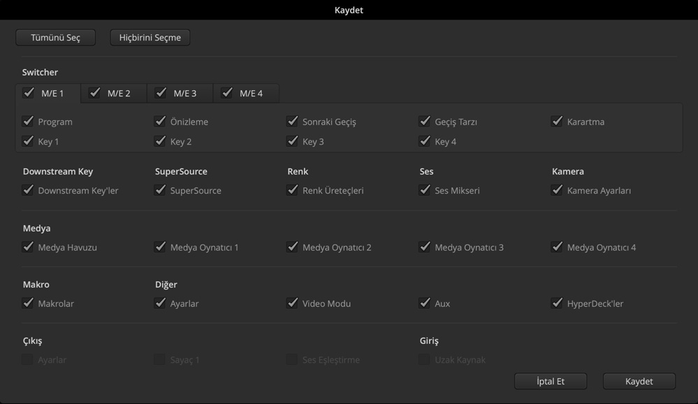Click the Tümünü Seç button

click(x=55, y=38)
